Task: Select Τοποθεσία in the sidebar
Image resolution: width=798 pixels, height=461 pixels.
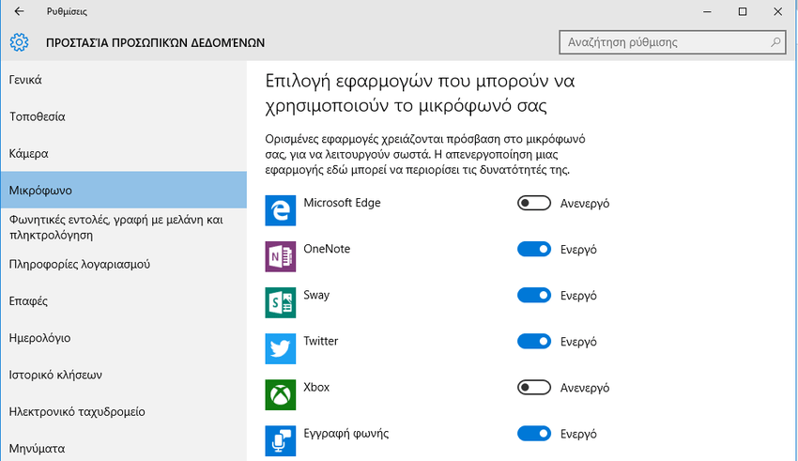Action: (38, 117)
